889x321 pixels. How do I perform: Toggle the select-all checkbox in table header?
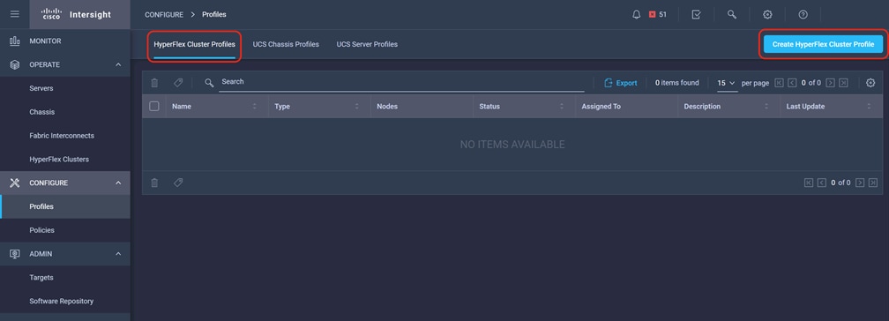pyautogui.click(x=153, y=106)
